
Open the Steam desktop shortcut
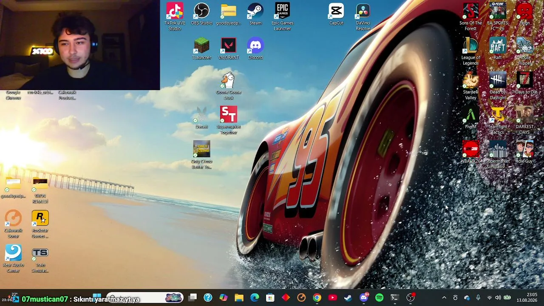click(255, 14)
